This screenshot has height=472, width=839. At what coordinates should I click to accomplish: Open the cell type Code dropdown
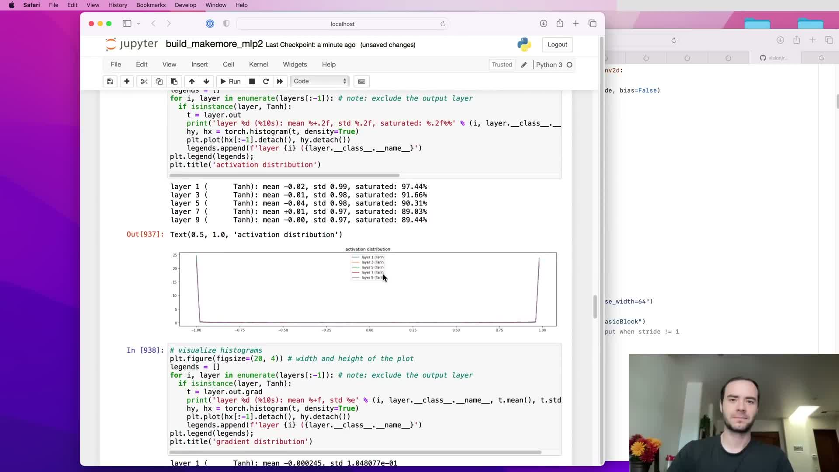point(320,81)
